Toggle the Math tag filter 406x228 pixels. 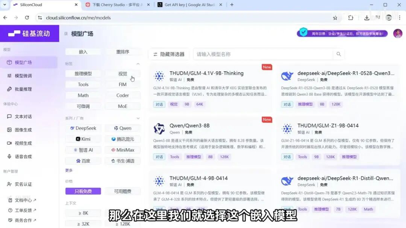point(83,95)
